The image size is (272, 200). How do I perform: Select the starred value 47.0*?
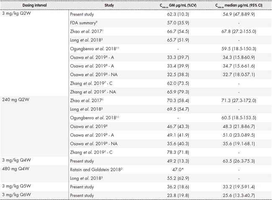pyautogui.click(x=173, y=169)
